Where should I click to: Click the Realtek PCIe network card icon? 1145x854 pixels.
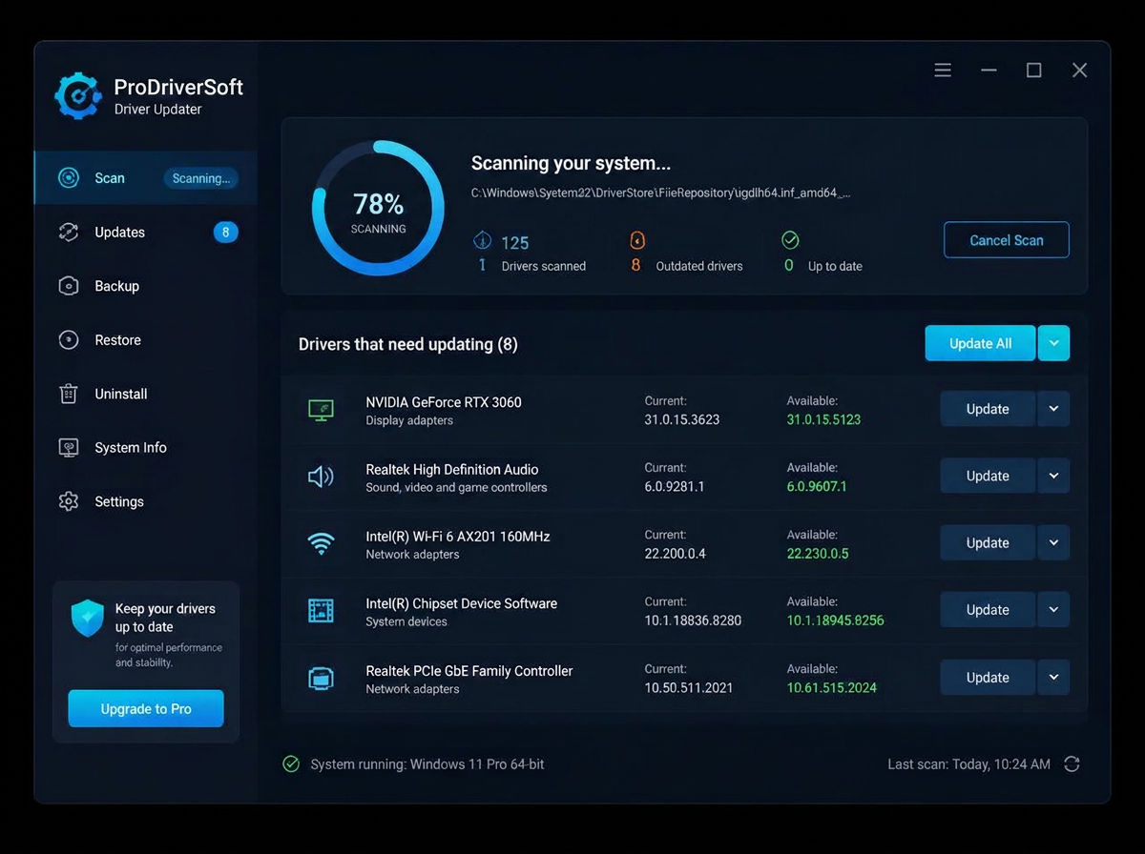(x=321, y=679)
